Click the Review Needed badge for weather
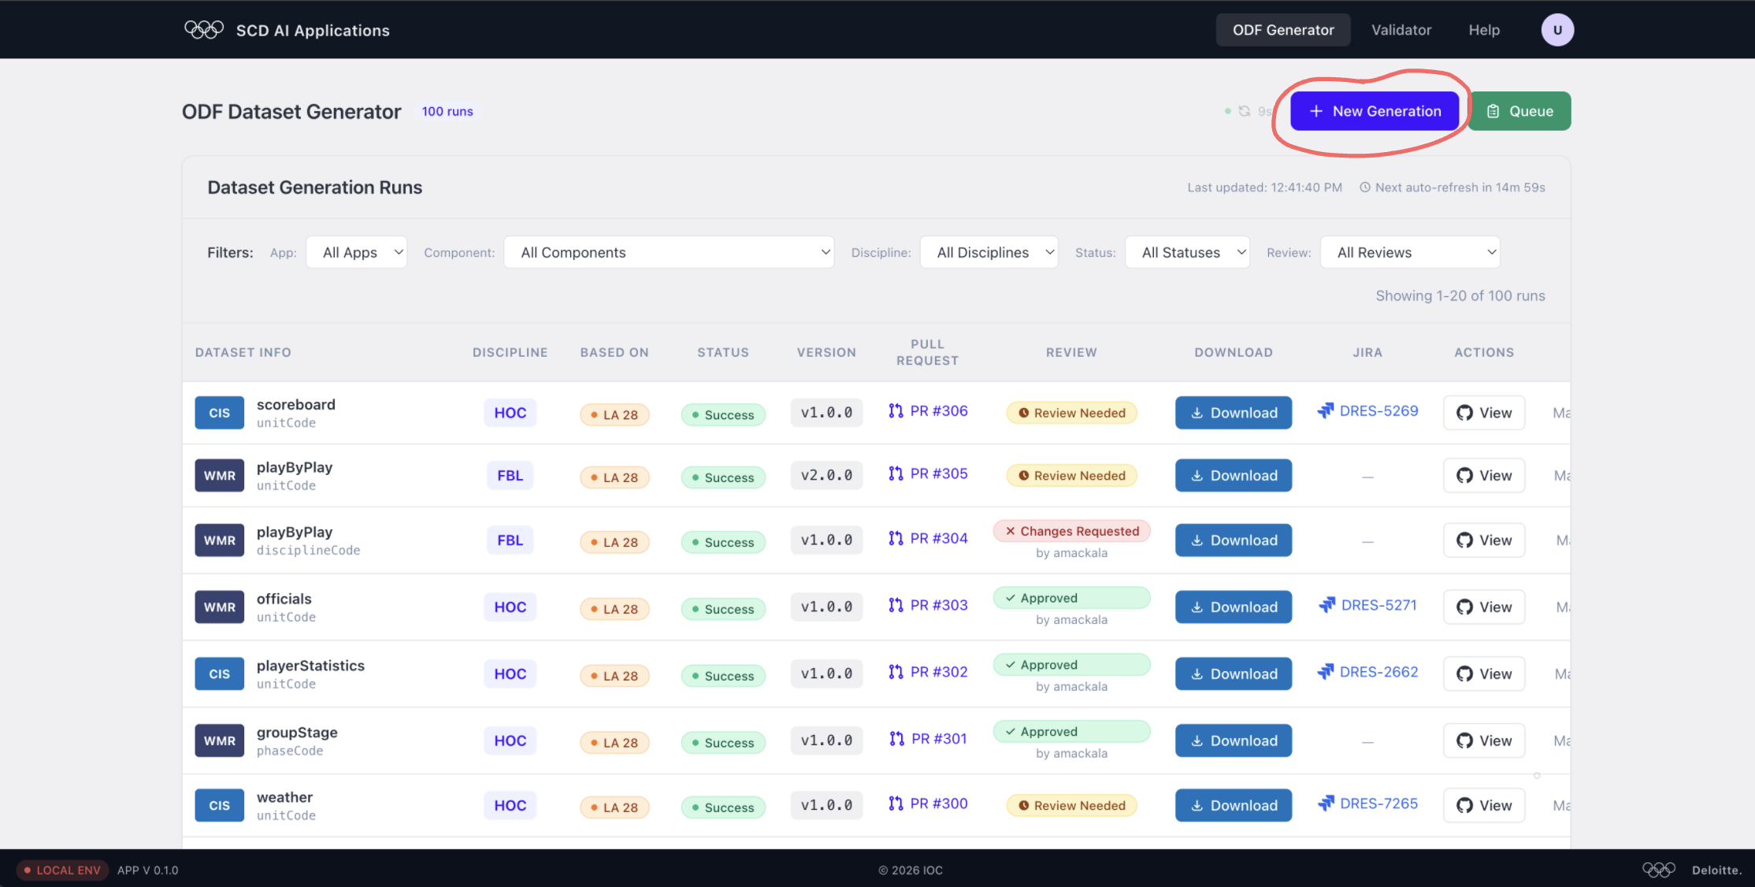Image resolution: width=1755 pixels, height=887 pixels. click(1071, 806)
